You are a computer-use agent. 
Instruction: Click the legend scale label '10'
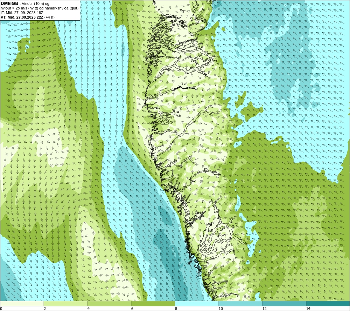click(221, 309)
